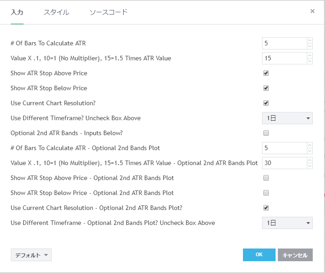Uncheck Show ATR Stop Below Price
Viewport: 325px width, 273px height.
(266, 88)
